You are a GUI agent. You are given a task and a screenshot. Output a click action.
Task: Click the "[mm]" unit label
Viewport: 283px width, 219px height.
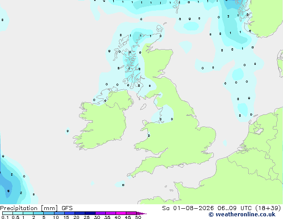[49, 208]
